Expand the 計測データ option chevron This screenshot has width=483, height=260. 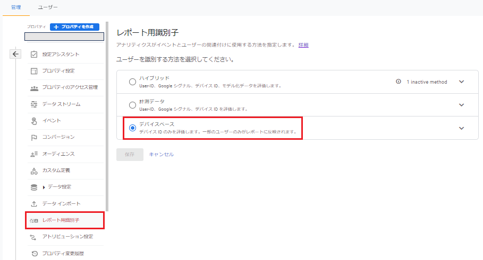(461, 105)
